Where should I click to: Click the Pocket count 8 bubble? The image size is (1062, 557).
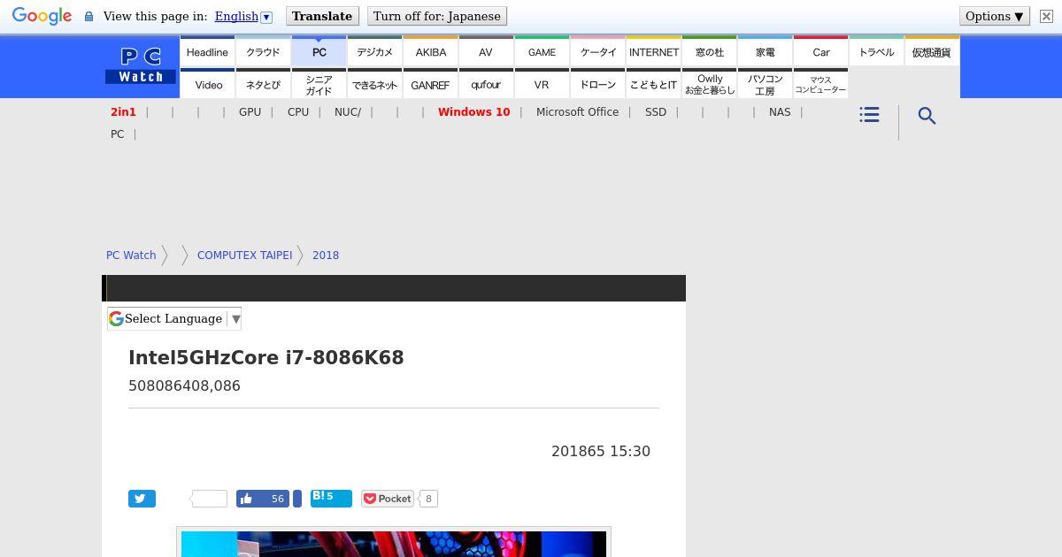click(x=428, y=499)
